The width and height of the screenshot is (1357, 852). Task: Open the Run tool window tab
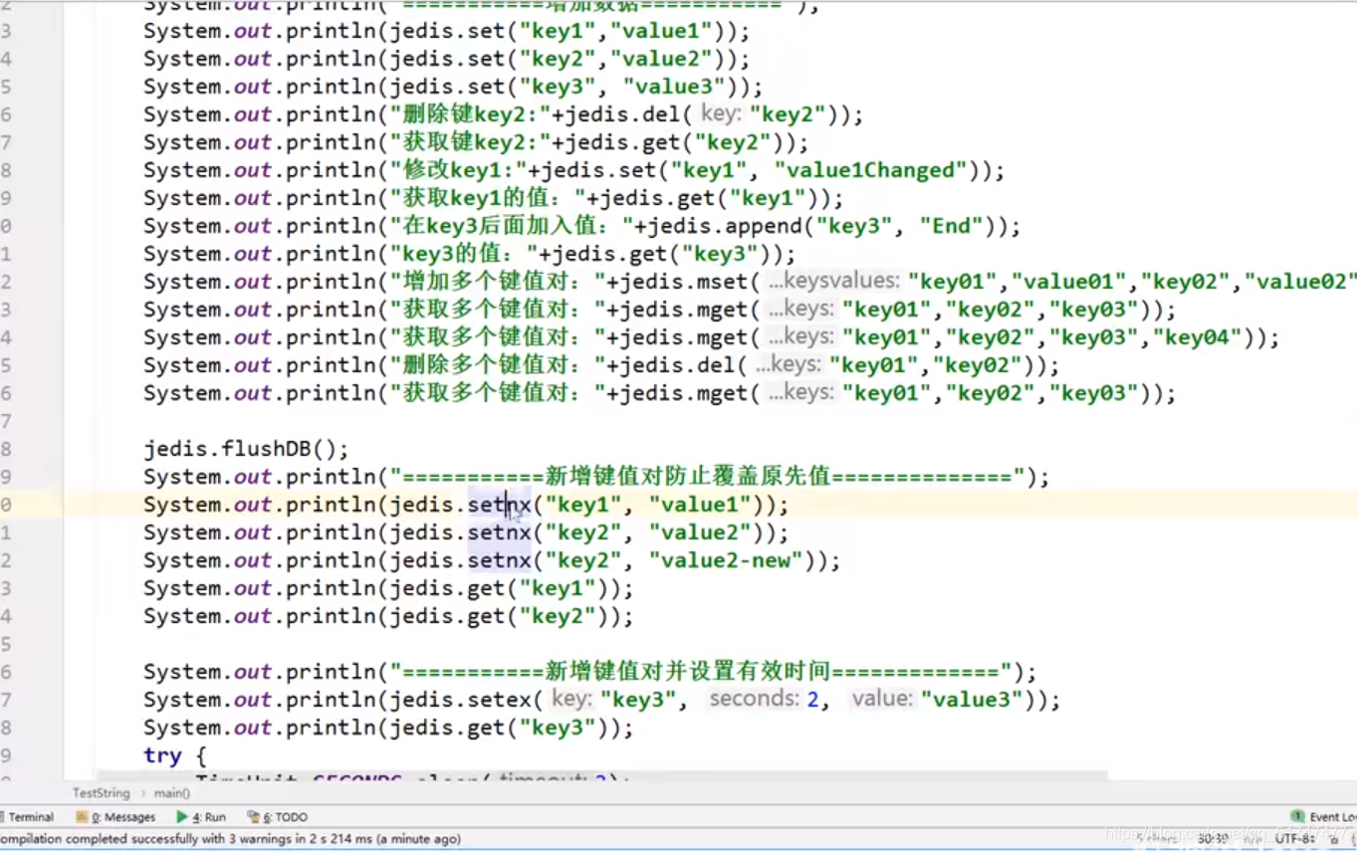click(202, 817)
